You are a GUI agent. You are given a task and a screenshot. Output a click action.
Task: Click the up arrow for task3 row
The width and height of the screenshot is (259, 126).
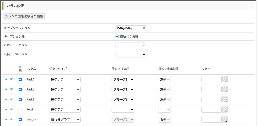(6, 100)
